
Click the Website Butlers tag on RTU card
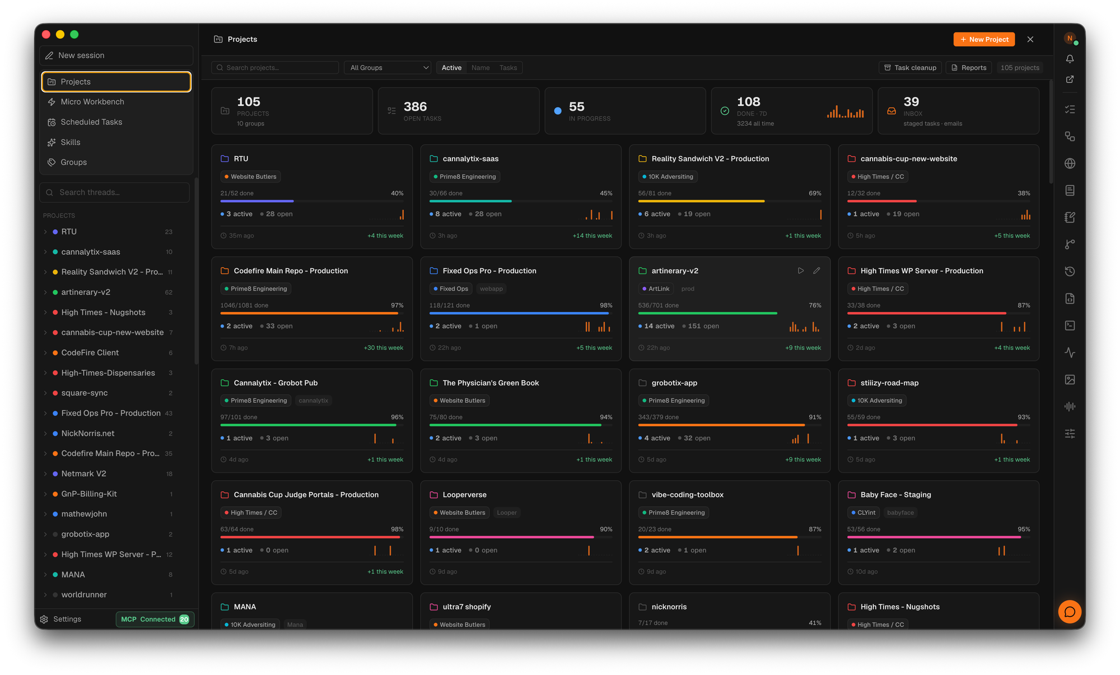251,176
